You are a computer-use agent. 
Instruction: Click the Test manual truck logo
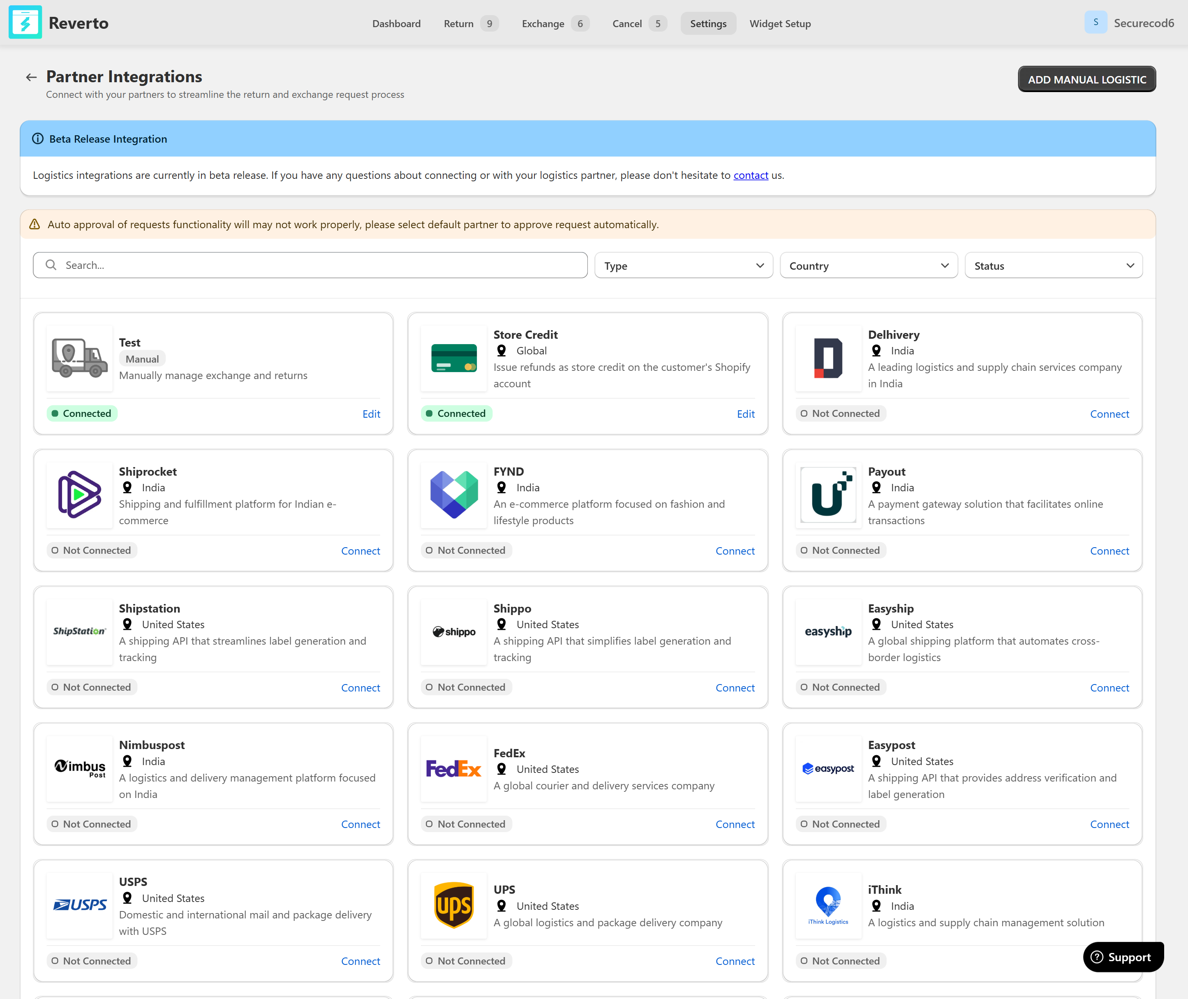[x=79, y=358]
